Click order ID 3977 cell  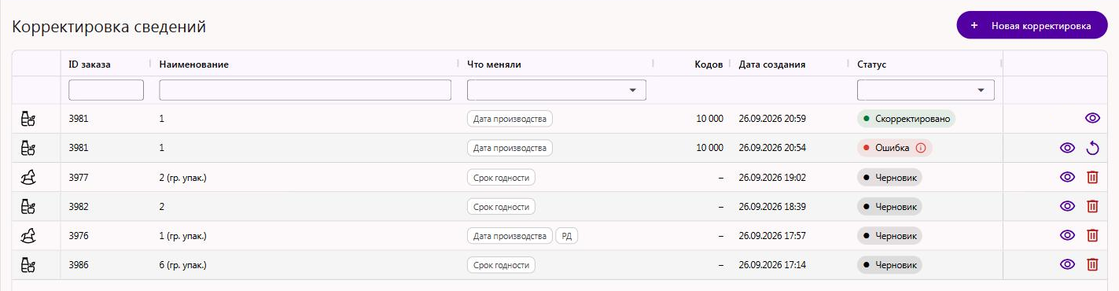tap(79, 177)
